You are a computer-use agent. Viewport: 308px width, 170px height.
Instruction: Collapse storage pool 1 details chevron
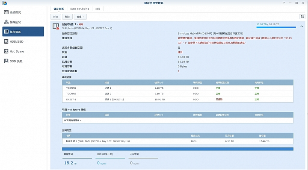pyautogui.click(x=302, y=26)
